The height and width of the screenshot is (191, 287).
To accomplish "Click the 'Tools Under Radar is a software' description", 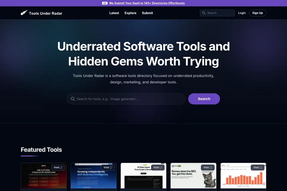I will [x=143, y=79].
